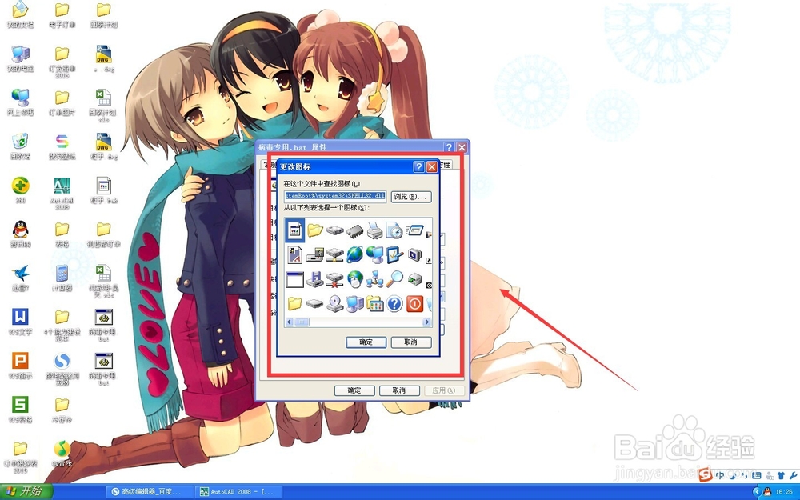Viewport: 800px width, 500px height.
Task: Select the 360 desktop shortcut
Action: [x=21, y=190]
